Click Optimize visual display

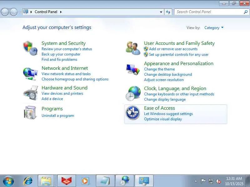click(163, 119)
